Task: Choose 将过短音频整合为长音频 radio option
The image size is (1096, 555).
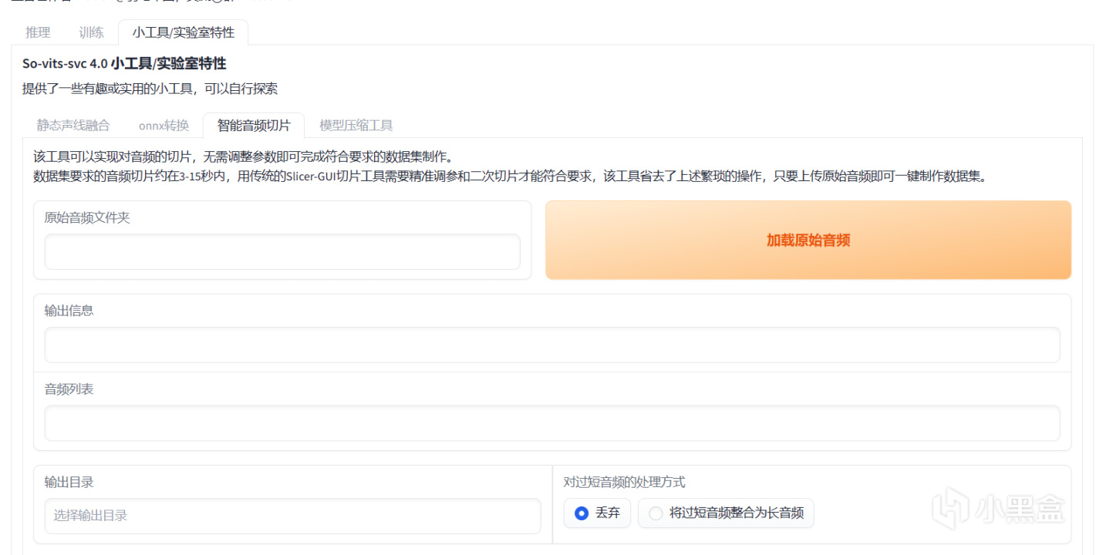Action: tap(726, 513)
